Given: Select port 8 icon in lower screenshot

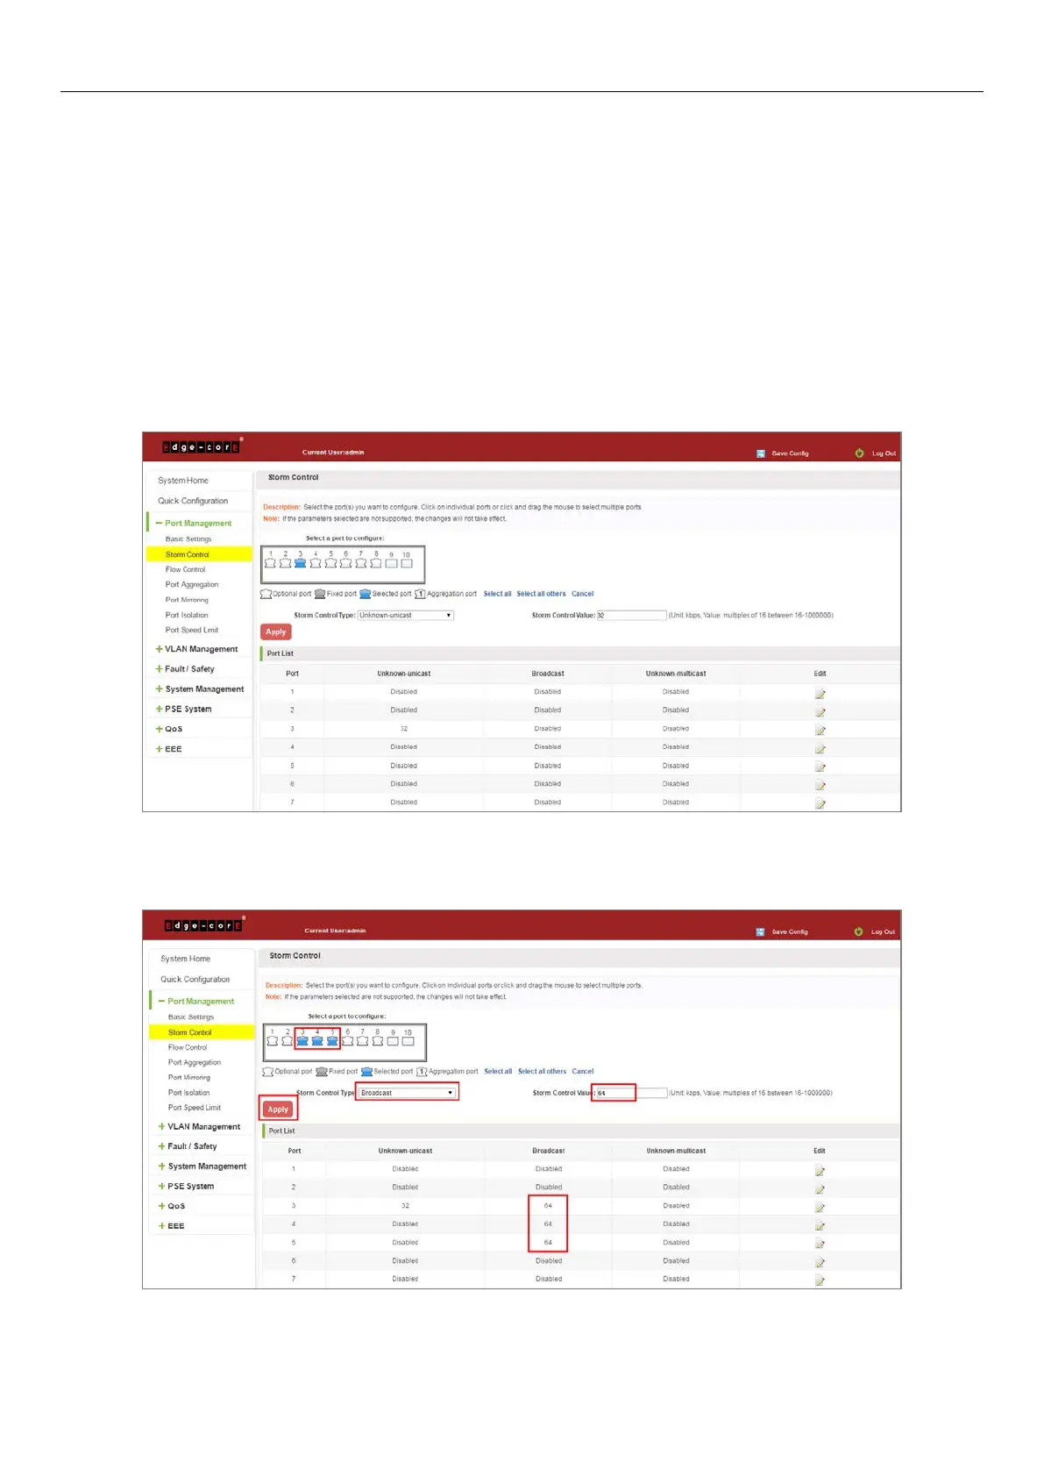Looking at the screenshot, I should tap(378, 1041).
